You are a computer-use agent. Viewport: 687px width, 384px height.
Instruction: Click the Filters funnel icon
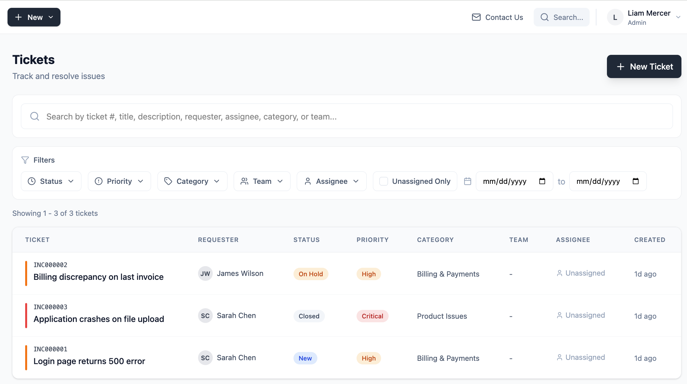(x=25, y=160)
